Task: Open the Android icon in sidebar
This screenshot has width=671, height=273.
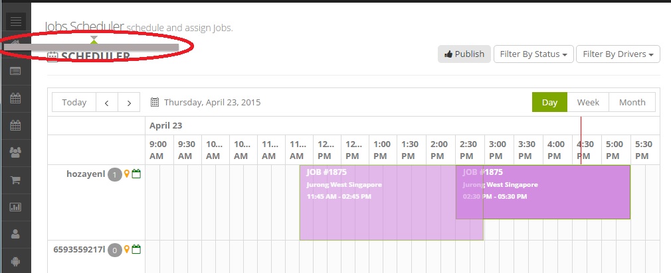Action: (15, 261)
